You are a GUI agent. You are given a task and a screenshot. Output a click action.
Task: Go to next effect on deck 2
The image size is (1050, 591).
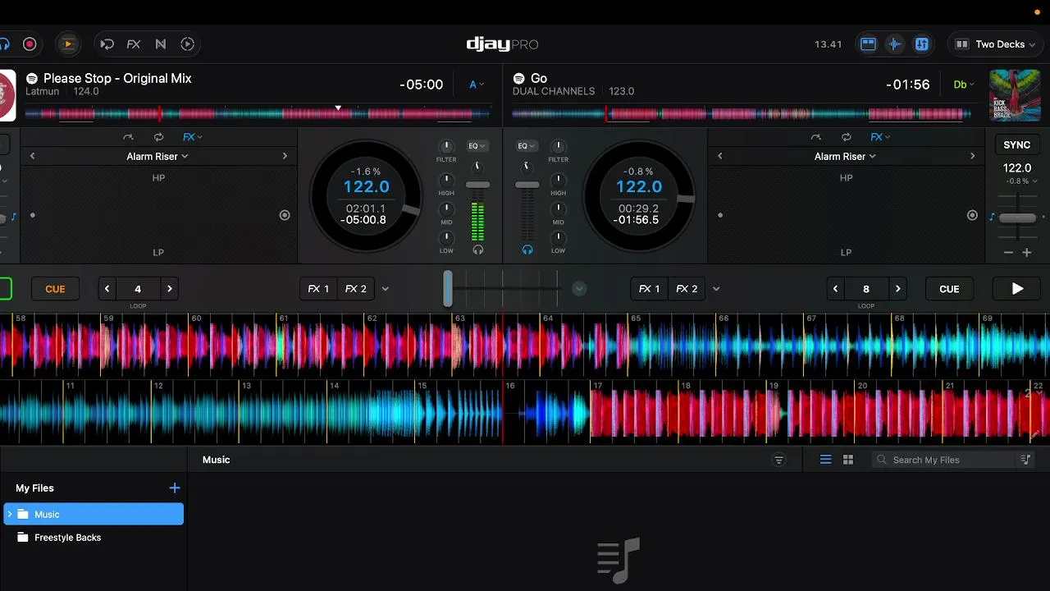pos(972,156)
